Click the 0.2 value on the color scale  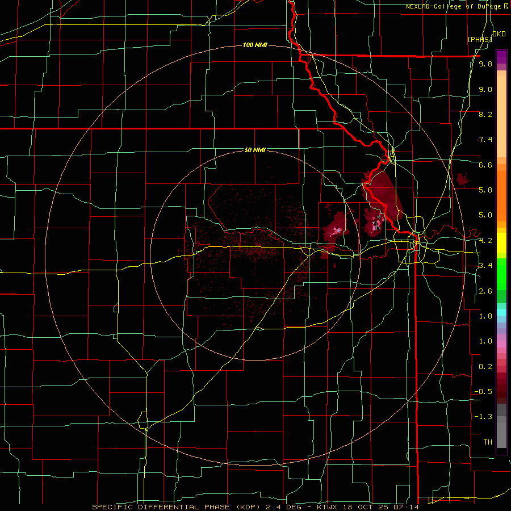pyautogui.click(x=485, y=366)
